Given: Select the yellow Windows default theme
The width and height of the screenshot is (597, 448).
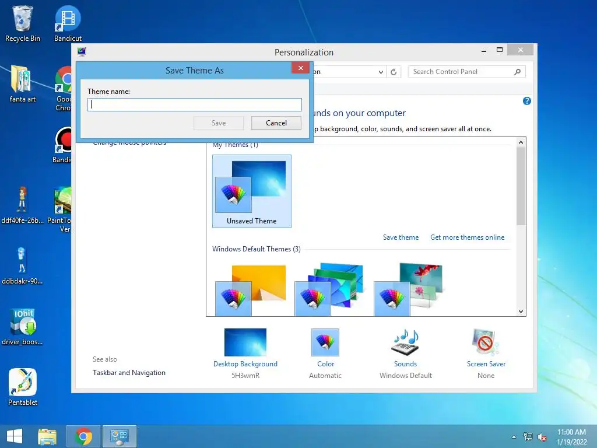Looking at the screenshot, I should click(251, 290).
